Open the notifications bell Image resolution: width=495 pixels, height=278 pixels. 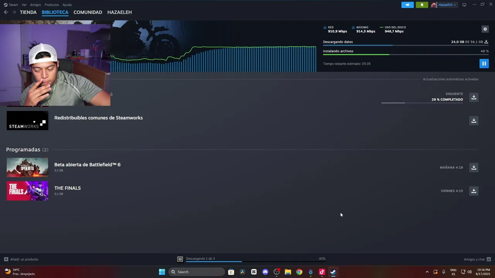point(422,5)
